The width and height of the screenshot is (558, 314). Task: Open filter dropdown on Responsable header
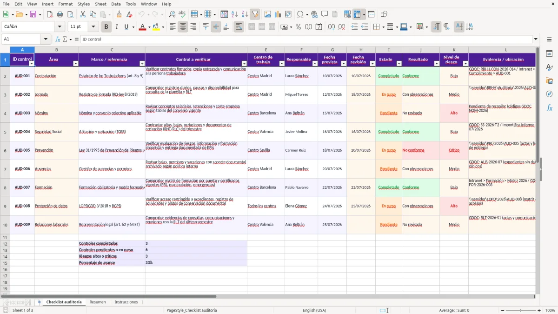(314, 64)
